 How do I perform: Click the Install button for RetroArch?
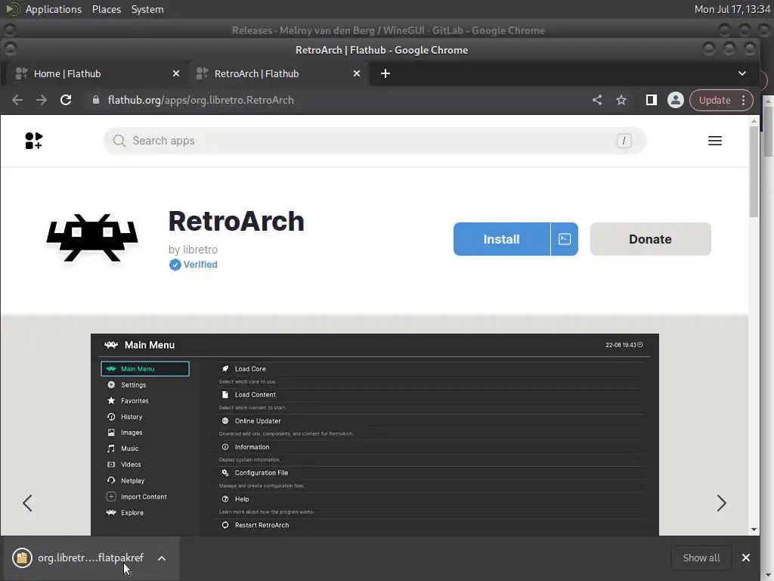pos(502,239)
